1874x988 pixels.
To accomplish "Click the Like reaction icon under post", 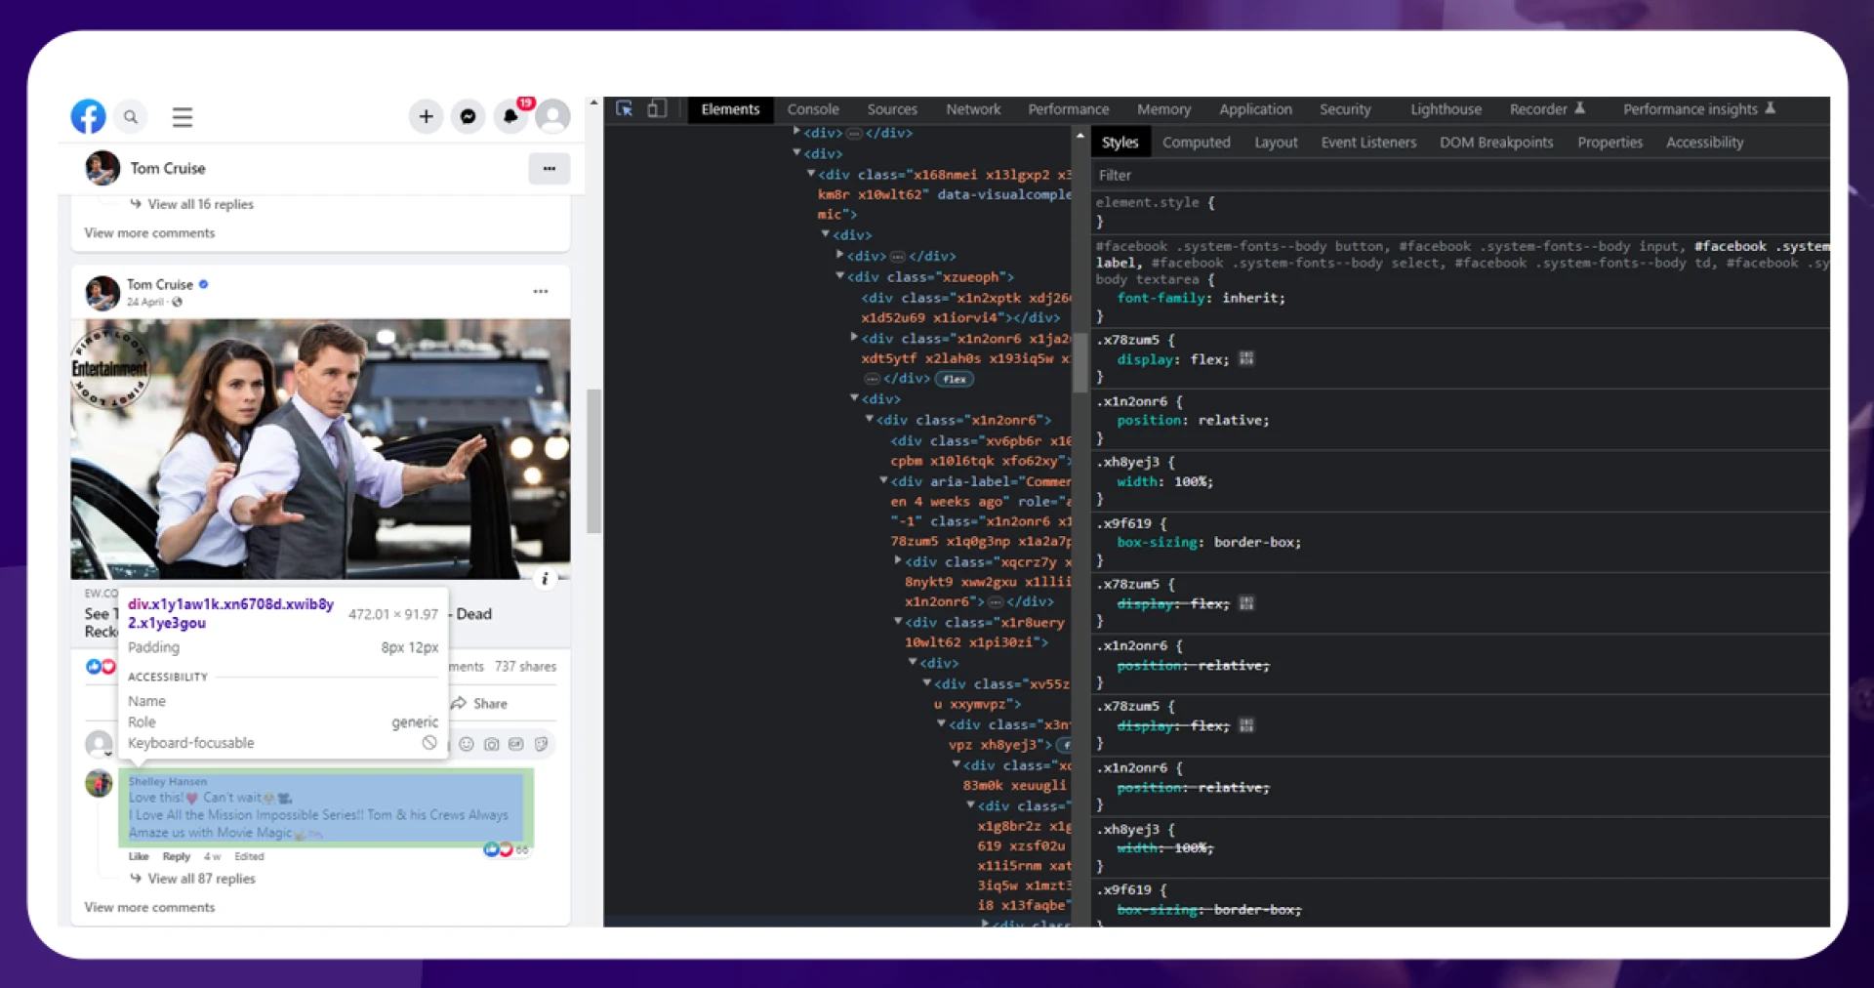I will point(94,667).
